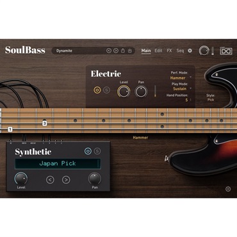
Task: Toggle Electric layer power button
Action: tap(97, 90)
